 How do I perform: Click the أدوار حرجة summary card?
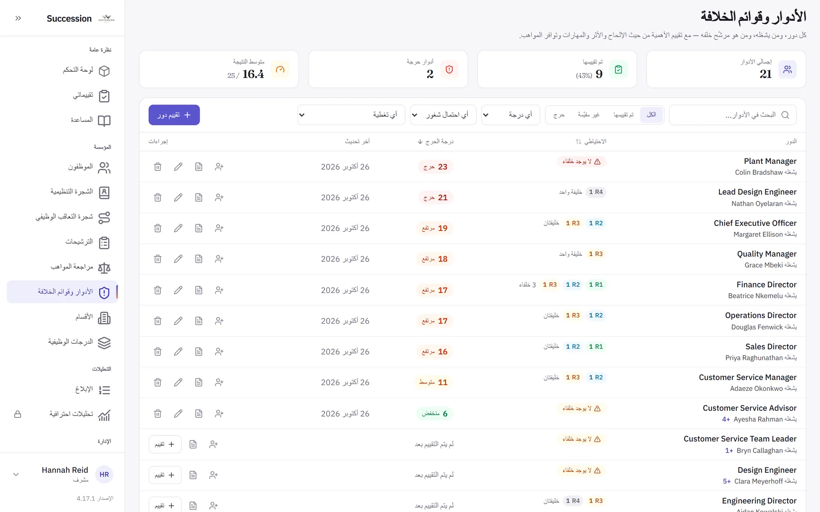pyautogui.click(x=388, y=69)
